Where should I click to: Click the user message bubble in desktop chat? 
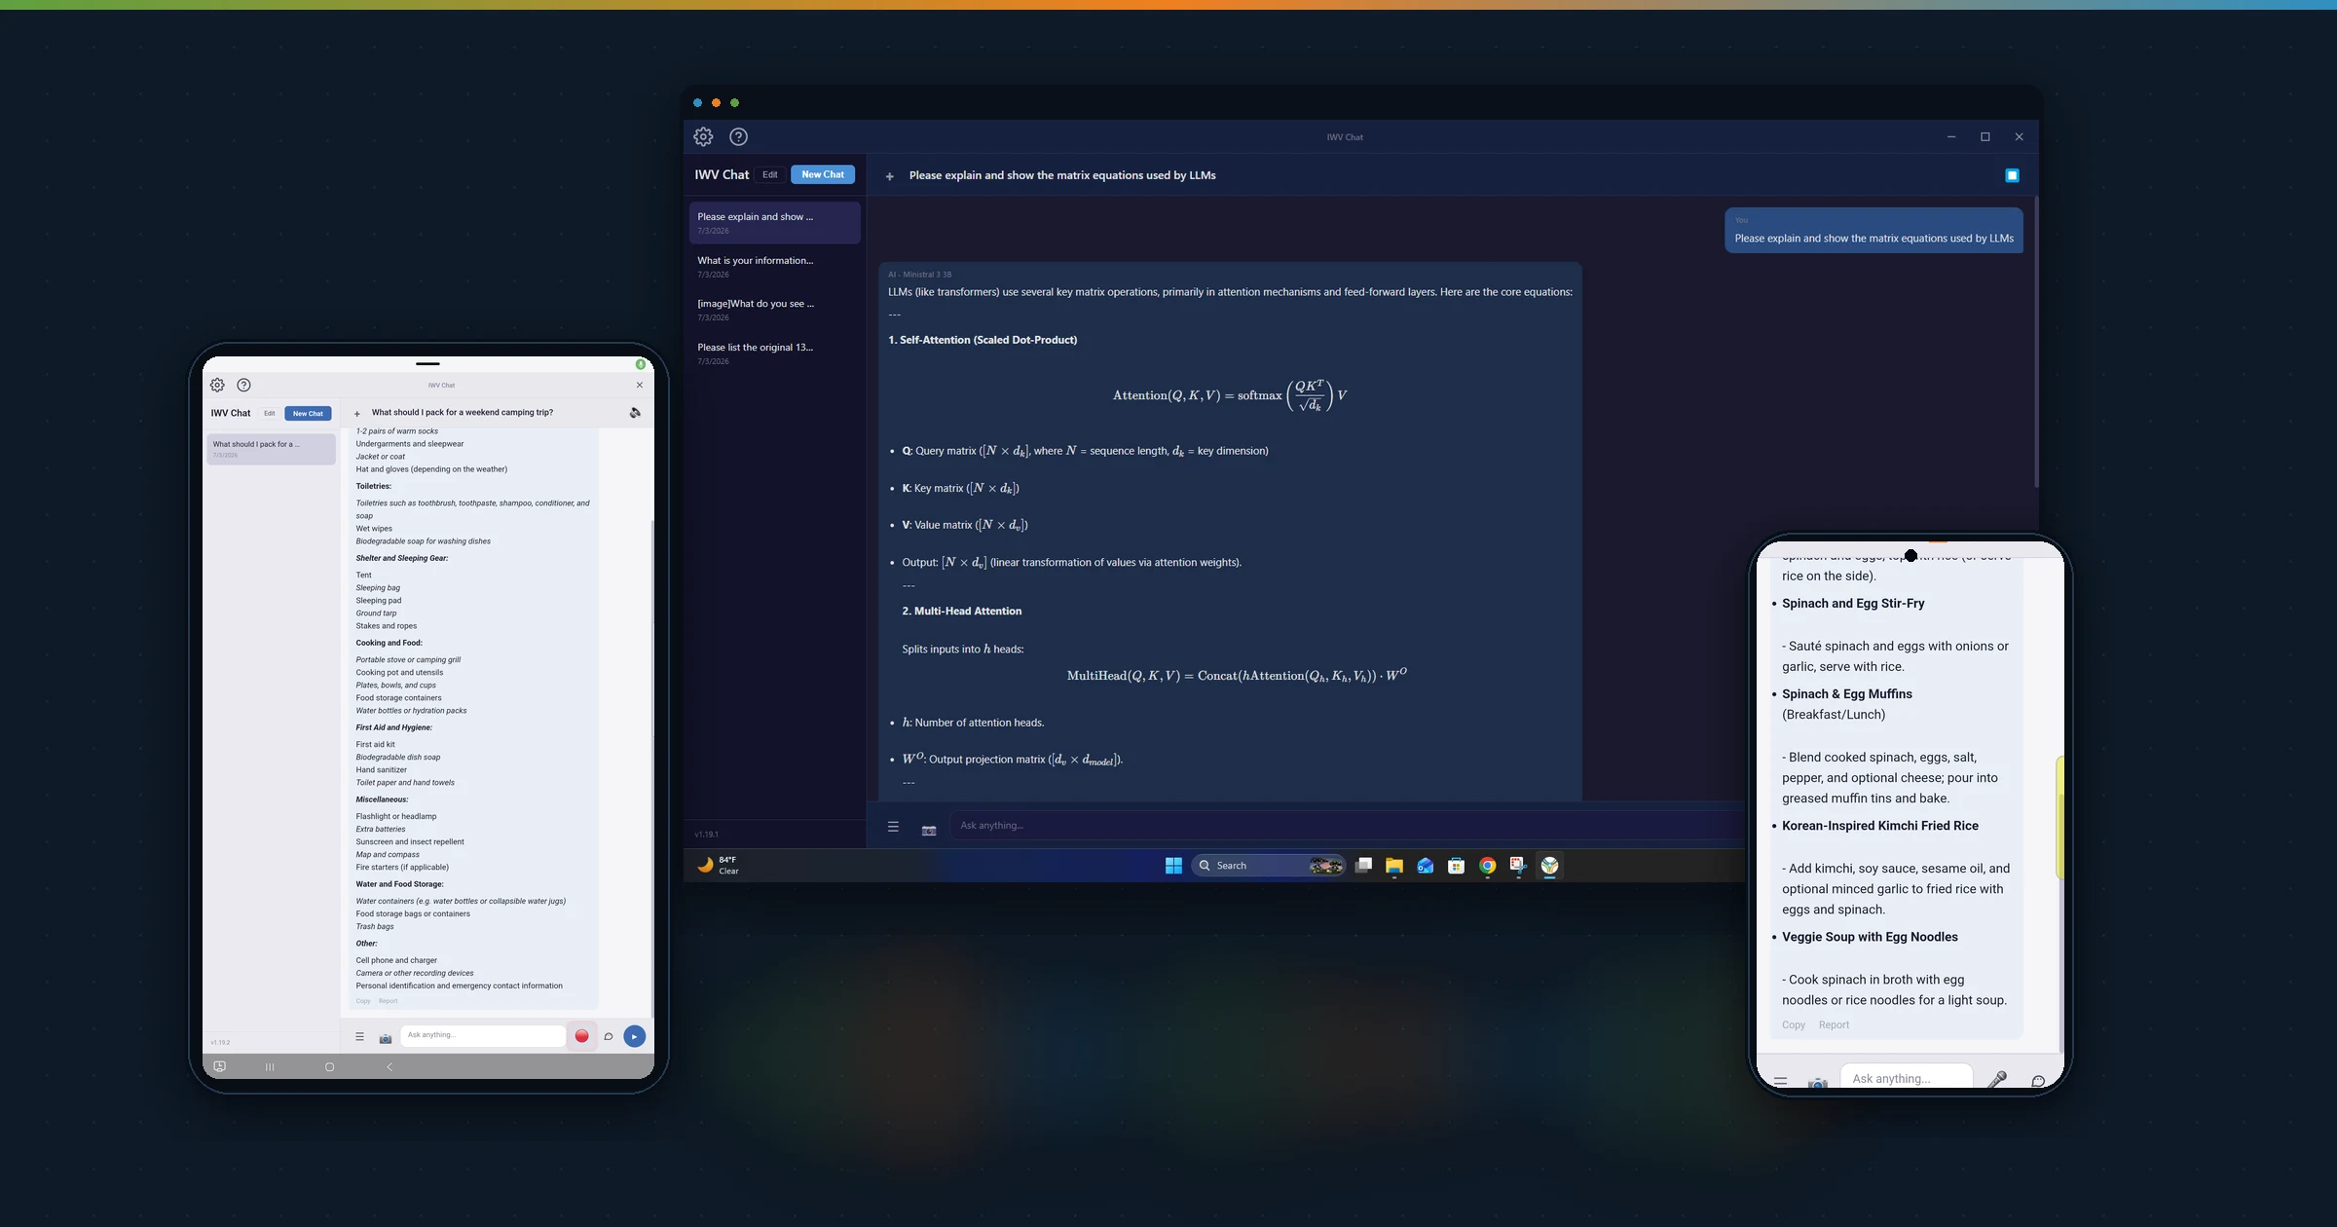pyautogui.click(x=1873, y=231)
